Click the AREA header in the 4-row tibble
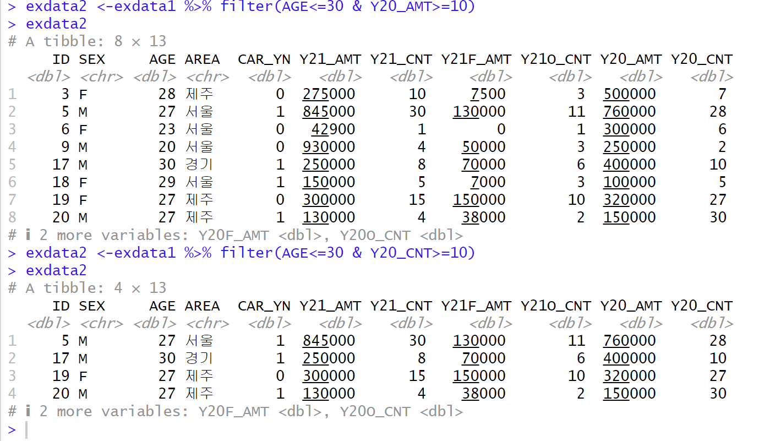 [202, 306]
